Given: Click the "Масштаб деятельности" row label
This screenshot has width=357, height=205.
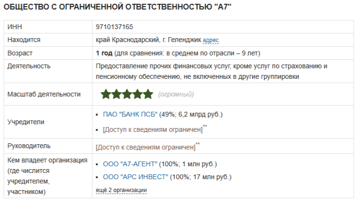Looking at the screenshot, I should click(43, 95).
